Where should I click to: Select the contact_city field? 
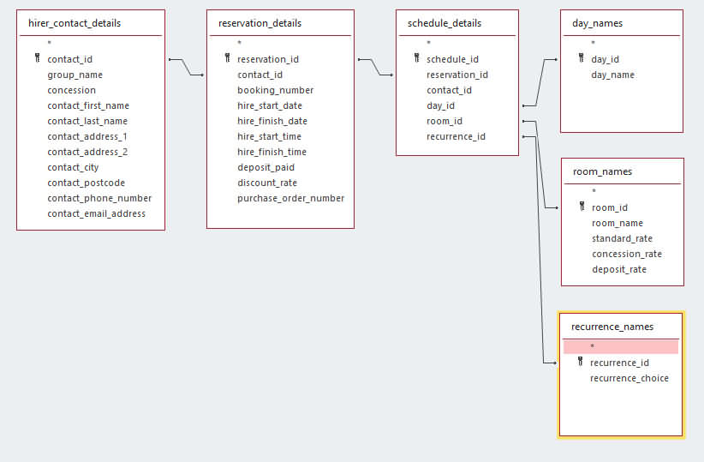tap(73, 167)
